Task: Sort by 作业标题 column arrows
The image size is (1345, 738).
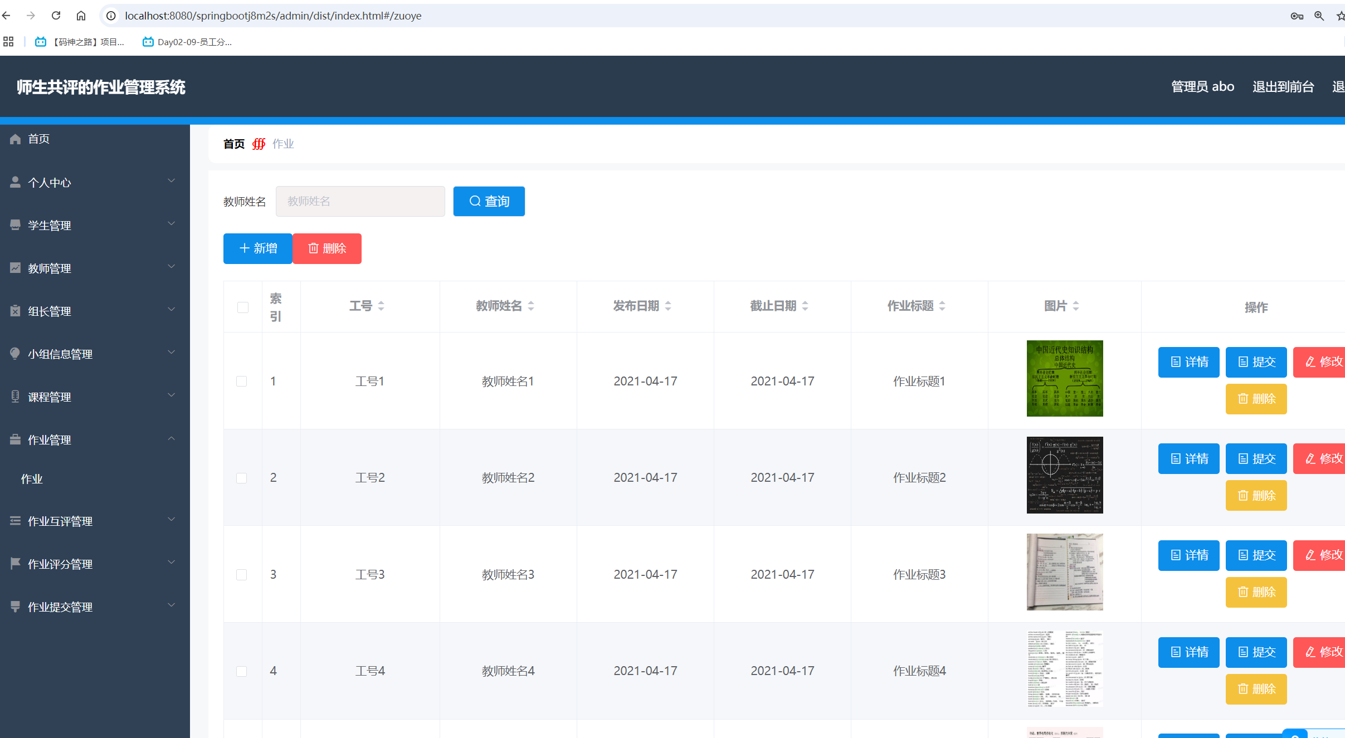Action: [x=942, y=306]
